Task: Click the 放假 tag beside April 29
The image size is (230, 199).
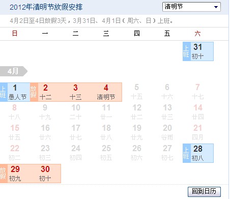Action: (4, 174)
